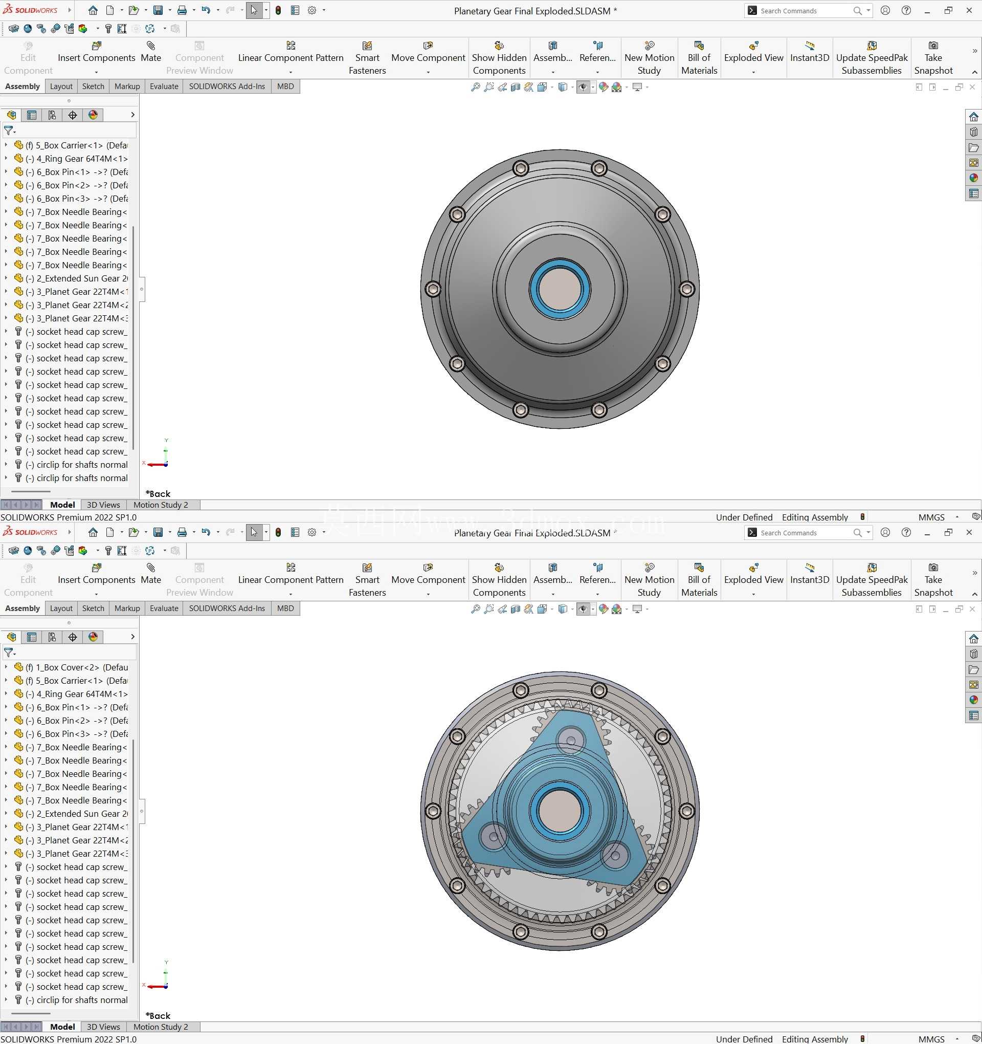Expand 1_Box Cover<2> in bottom window tree
The width and height of the screenshot is (982, 1044).
pos(6,667)
